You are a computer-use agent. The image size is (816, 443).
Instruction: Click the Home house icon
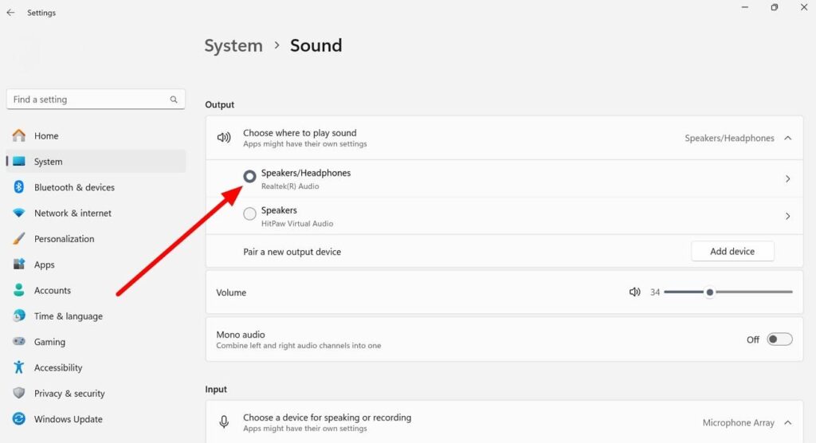(x=19, y=135)
